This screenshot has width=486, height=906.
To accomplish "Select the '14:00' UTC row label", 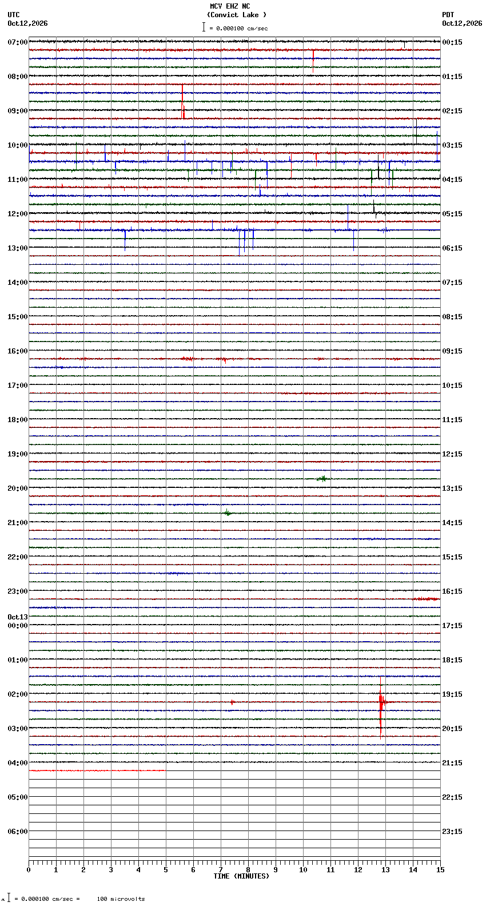I will tap(18, 283).
